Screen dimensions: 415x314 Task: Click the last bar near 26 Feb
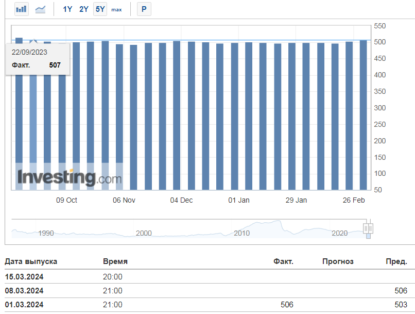[363, 115]
